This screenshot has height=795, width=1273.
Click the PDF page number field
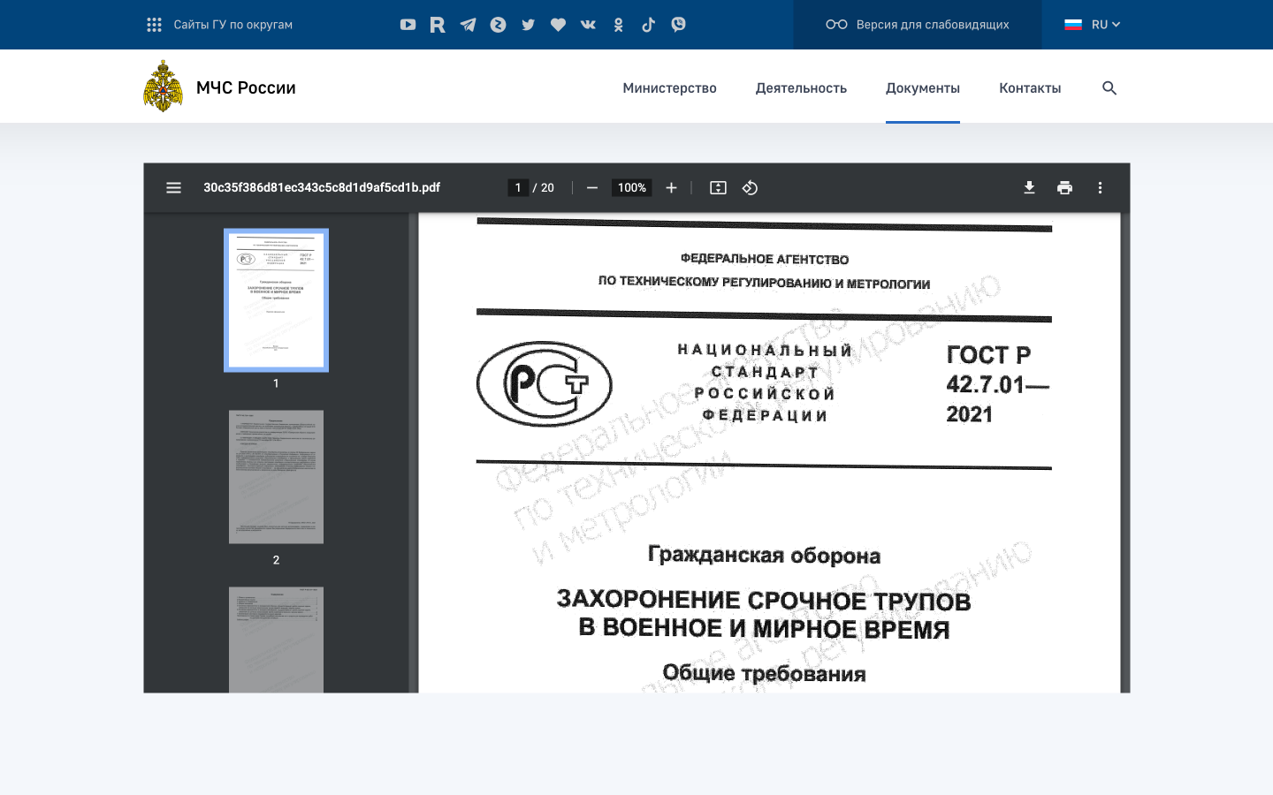518,187
